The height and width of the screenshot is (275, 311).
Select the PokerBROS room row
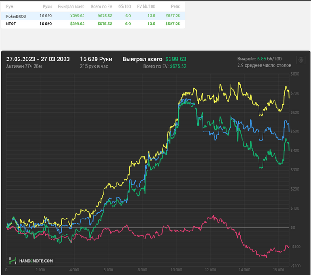pos(93,16)
